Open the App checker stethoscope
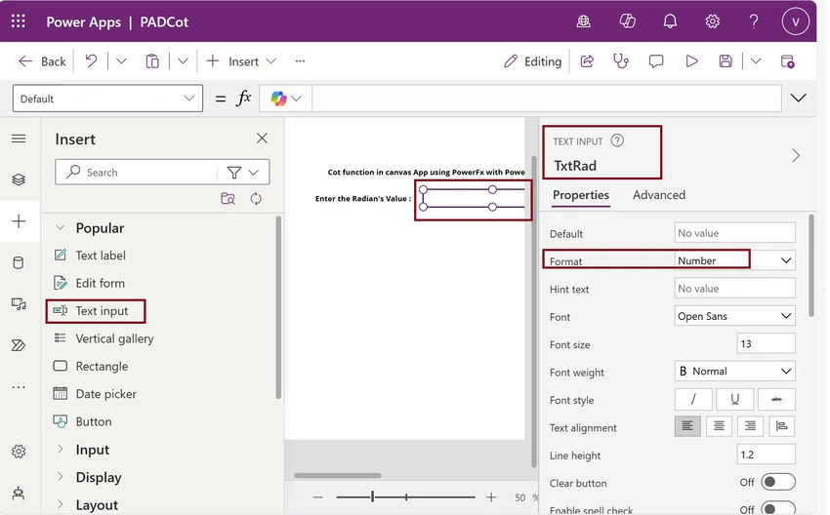 (621, 61)
